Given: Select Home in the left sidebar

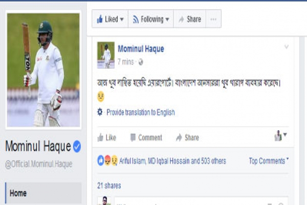Looking at the screenshot, I should (x=43, y=193).
